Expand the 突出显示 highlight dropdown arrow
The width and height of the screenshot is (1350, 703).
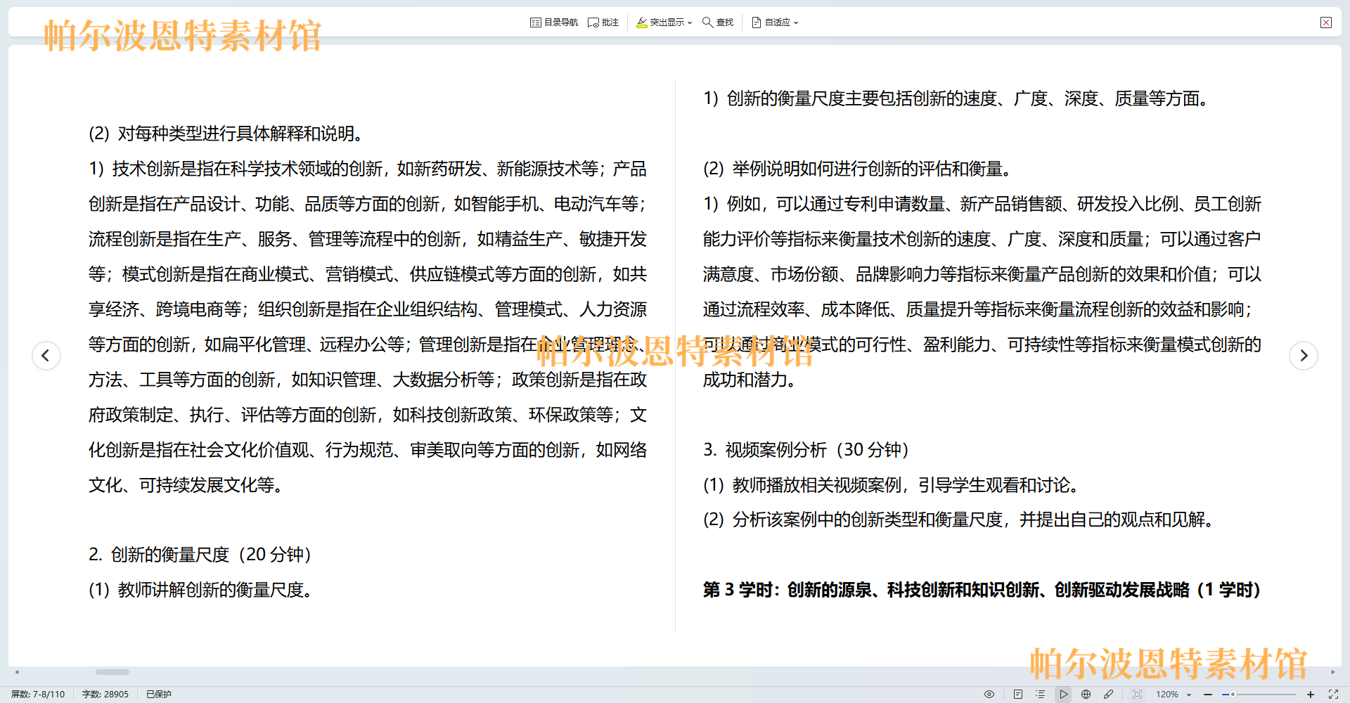coord(690,22)
